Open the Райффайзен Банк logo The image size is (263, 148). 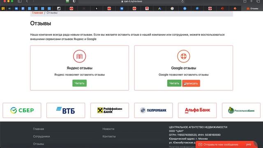[110, 111]
